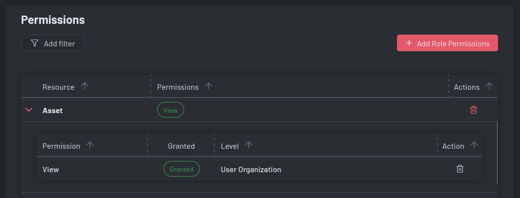This screenshot has width=520, height=198.
Task: Sort by Action column arrow in nested table
Action: [x=474, y=145]
